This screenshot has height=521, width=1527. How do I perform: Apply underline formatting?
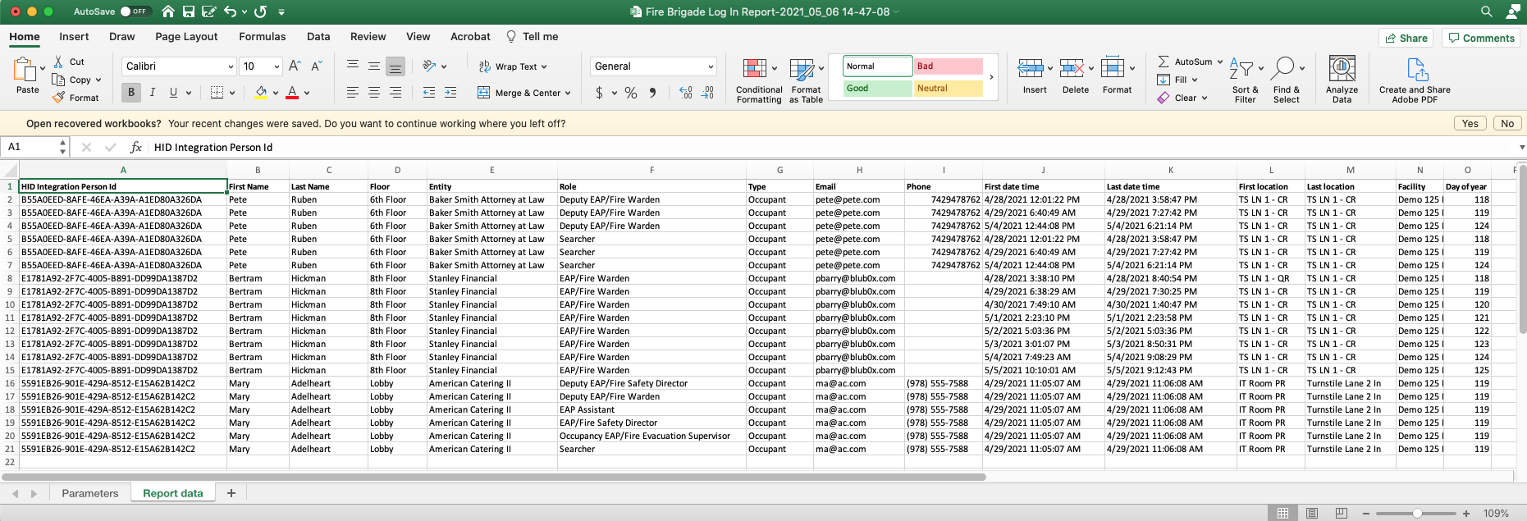(173, 93)
